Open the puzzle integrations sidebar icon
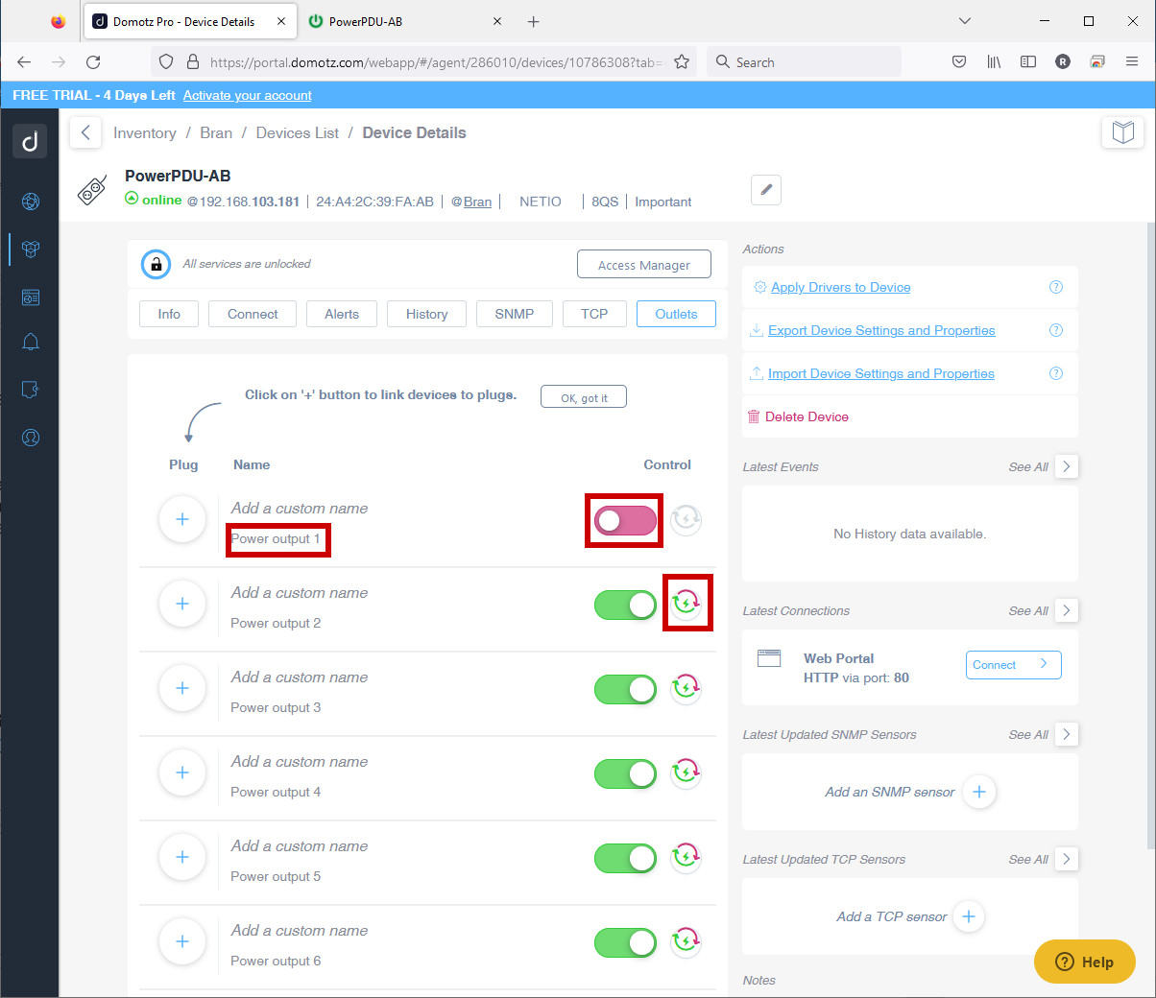Image resolution: width=1156 pixels, height=998 pixels. tap(31, 390)
